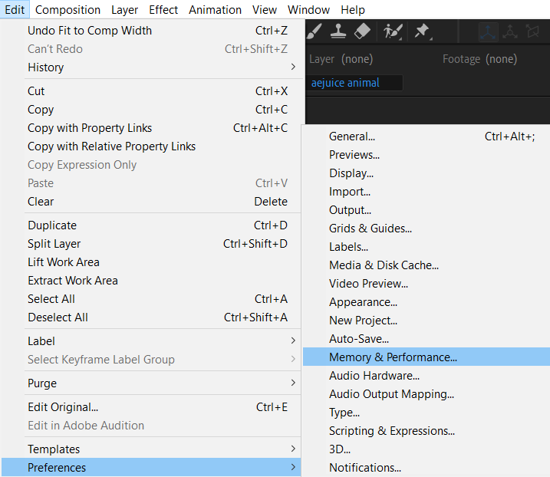Enable World Axis Mode icon

[x=509, y=31]
